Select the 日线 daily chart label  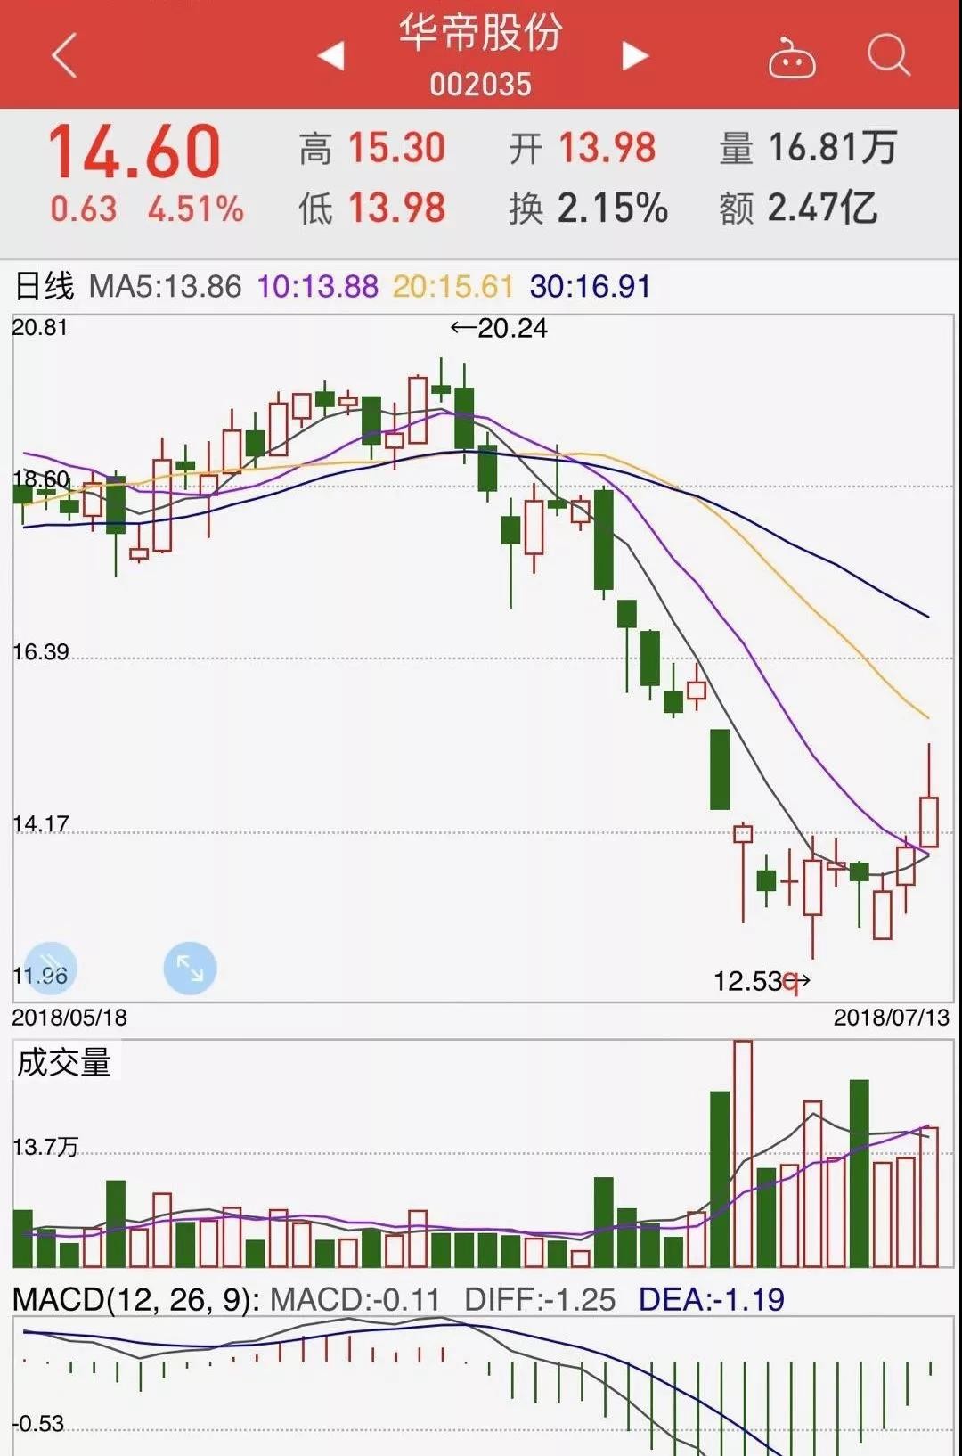click(45, 286)
